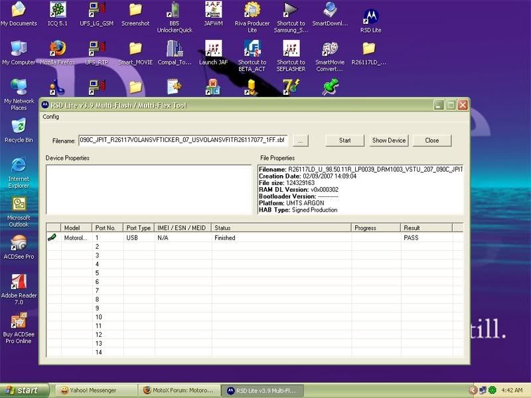The height and width of the screenshot is (398, 531).
Task: Open the Config menu in RSD Lite
Action: (x=51, y=117)
